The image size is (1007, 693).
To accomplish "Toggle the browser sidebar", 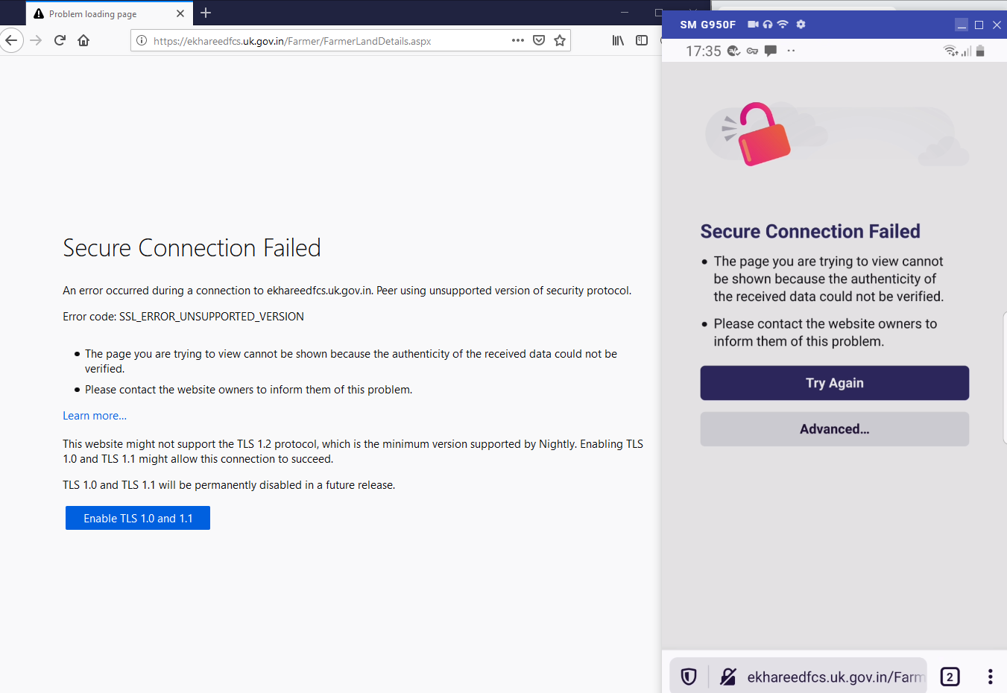I will (x=642, y=40).
